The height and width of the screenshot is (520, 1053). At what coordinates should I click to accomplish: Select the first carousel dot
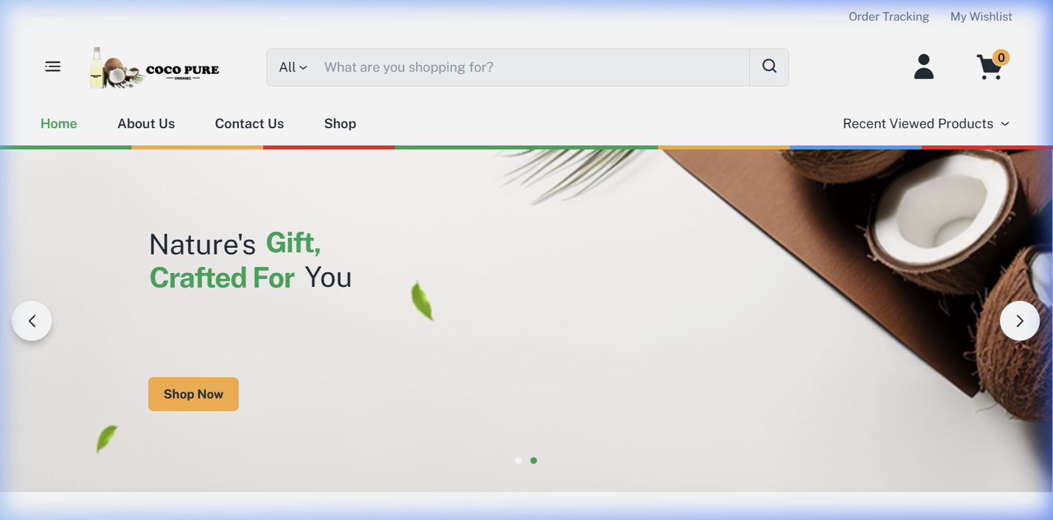[x=519, y=460]
